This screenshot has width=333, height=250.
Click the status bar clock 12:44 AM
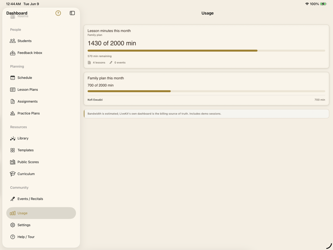point(13,4)
